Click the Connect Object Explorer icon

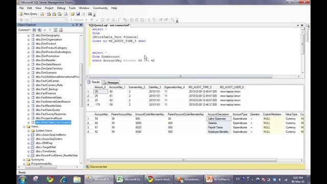pyautogui.click(x=34, y=30)
